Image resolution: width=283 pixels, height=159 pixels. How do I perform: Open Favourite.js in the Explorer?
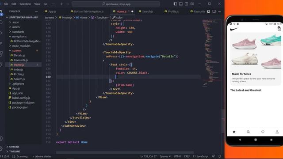pyautogui.click(x=23, y=60)
